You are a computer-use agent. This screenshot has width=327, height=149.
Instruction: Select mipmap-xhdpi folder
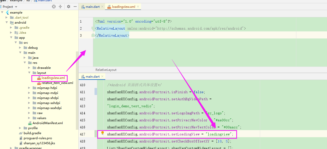pyautogui.click(x=48, y=98)
